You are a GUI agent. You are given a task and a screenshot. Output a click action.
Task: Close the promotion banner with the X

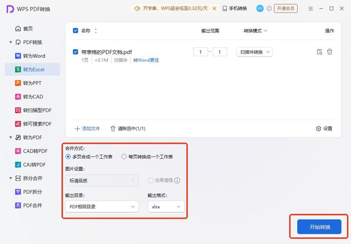(x=214, y=8)
